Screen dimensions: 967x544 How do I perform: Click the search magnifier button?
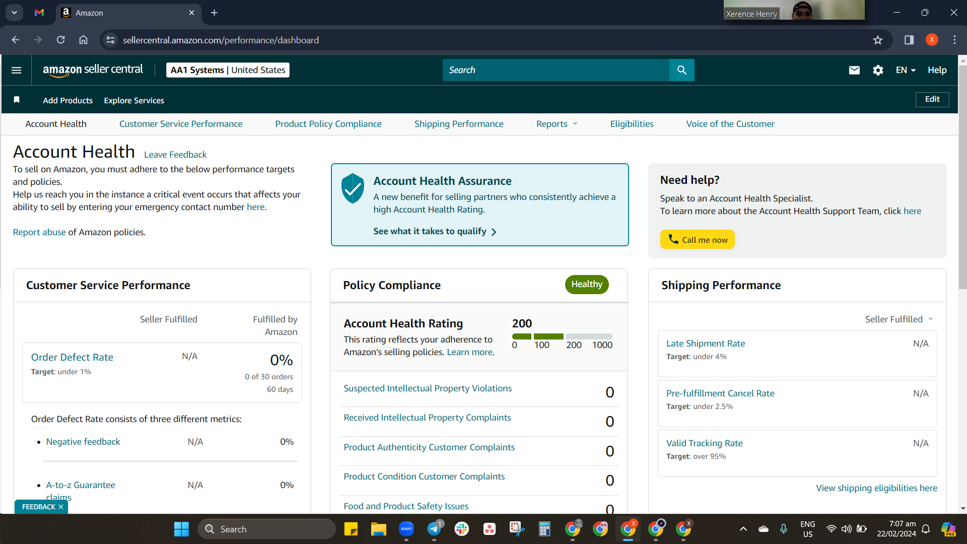681,70
